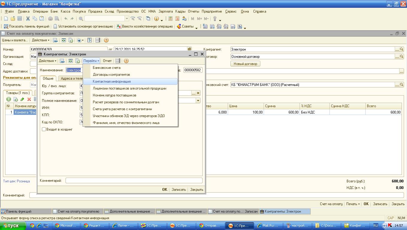Switch to Адреса и телефоны tab
The height and width of the screenshot is (230, 407).
(72, 78)
